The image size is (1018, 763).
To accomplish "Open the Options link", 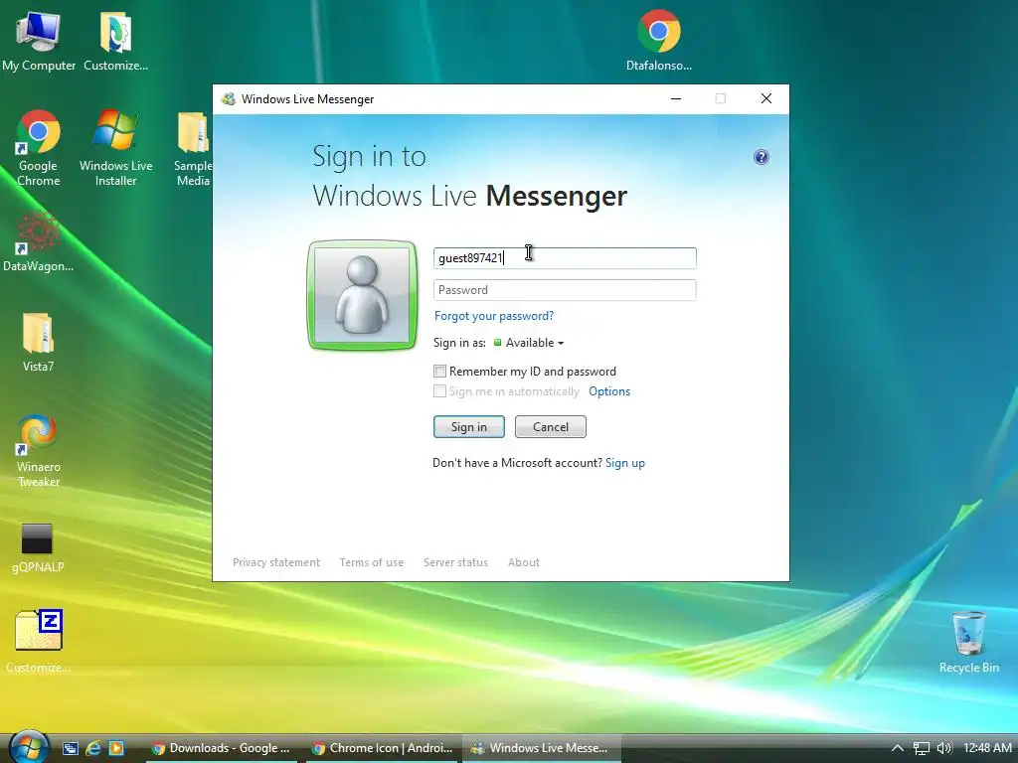I will [x=609, y=391].
